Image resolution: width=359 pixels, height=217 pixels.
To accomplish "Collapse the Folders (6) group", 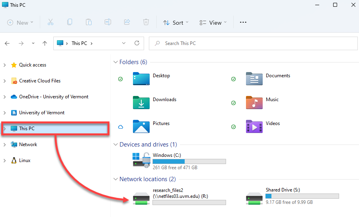I will point(115,62).
